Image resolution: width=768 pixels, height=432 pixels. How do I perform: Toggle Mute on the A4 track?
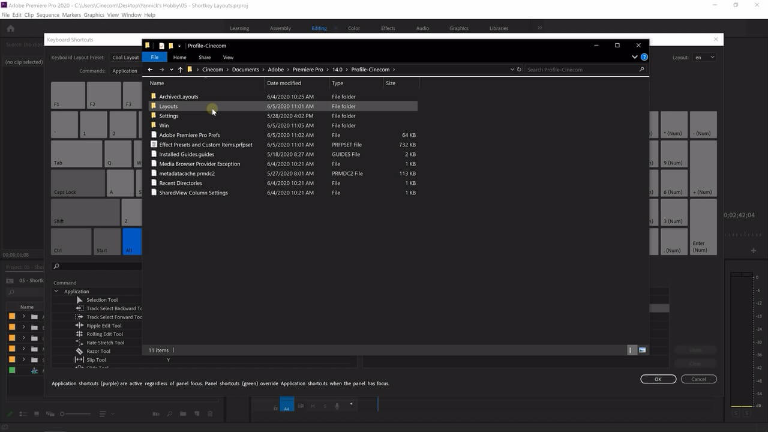[x=313, y=406]
